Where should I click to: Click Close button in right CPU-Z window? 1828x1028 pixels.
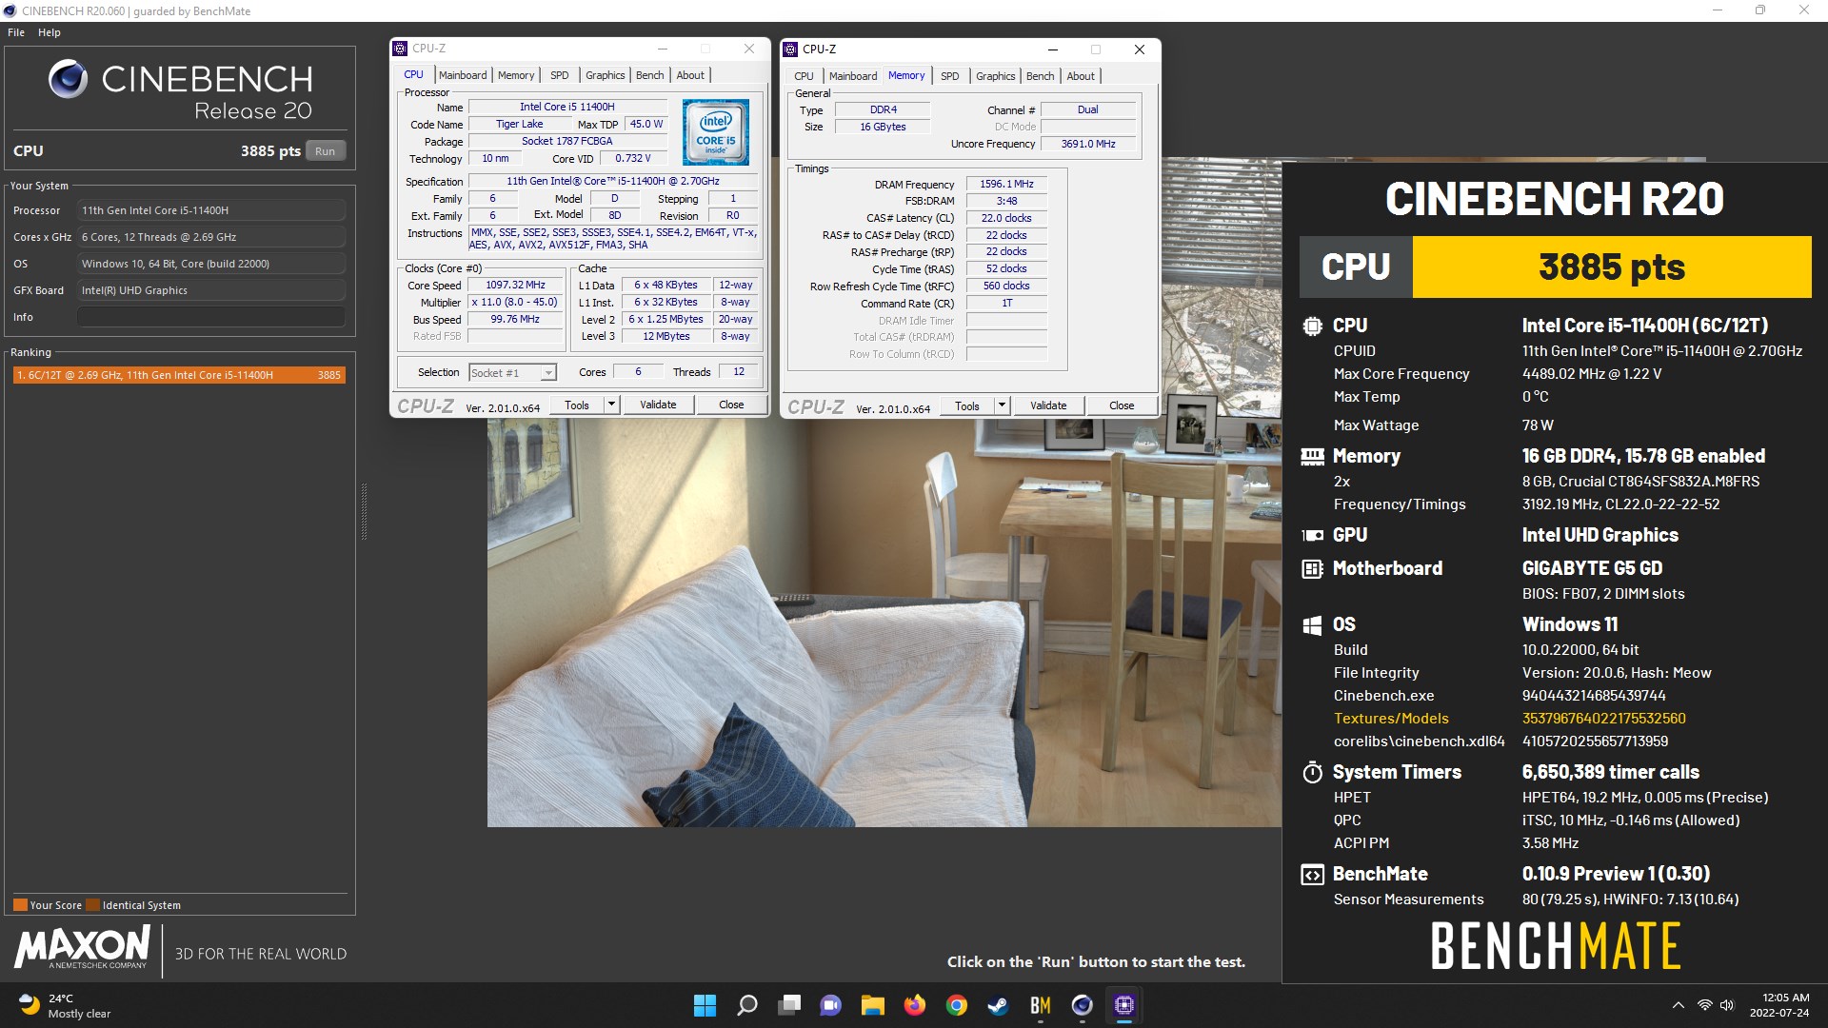pyautogui.click(x=1122, y=406)
